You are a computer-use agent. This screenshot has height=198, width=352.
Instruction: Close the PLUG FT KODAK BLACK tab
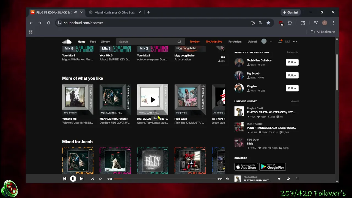[x=81, y=12]
